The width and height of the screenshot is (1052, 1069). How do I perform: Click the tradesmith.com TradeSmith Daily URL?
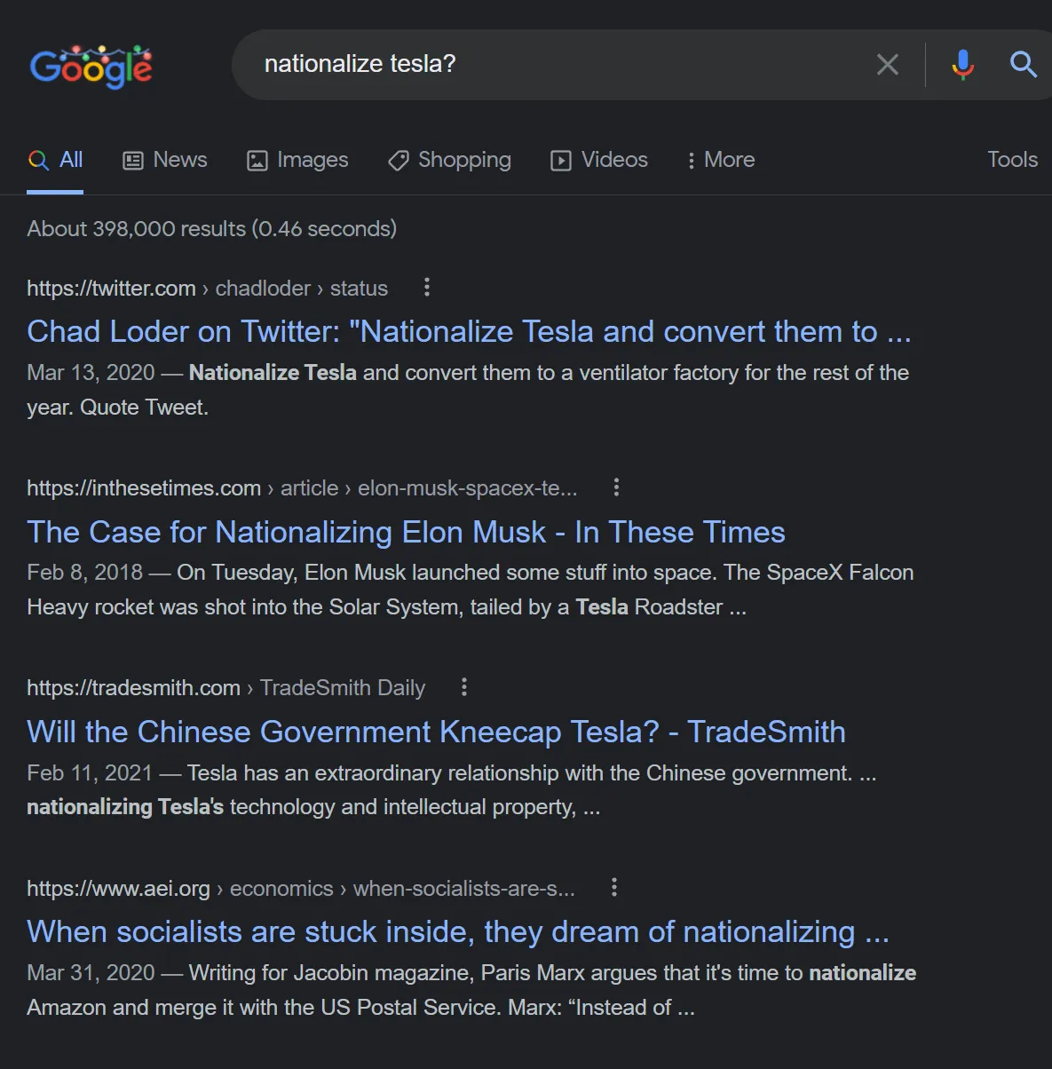point(225,688)
